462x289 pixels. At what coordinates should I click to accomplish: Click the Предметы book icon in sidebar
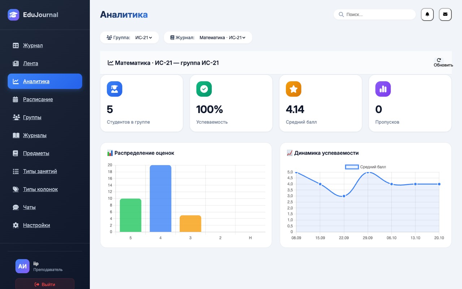[16, 153]
